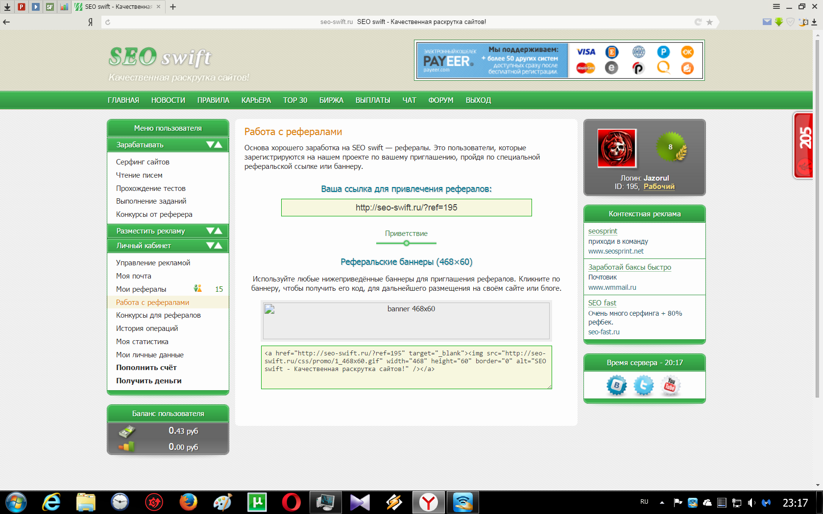Log out via ВЫХОД menu item
The height and width of the screenshot is (514, 823).
pos(478,100)
